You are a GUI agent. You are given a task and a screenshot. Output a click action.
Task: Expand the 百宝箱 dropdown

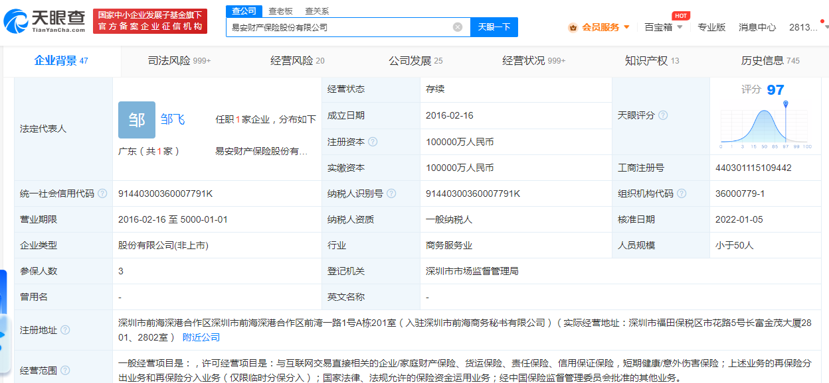[680, 28]
